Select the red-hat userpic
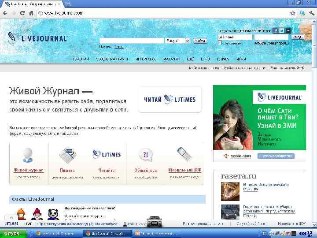 [x=37, y=214]
